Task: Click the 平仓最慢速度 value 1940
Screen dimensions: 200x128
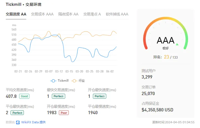Action: (93, 113)
